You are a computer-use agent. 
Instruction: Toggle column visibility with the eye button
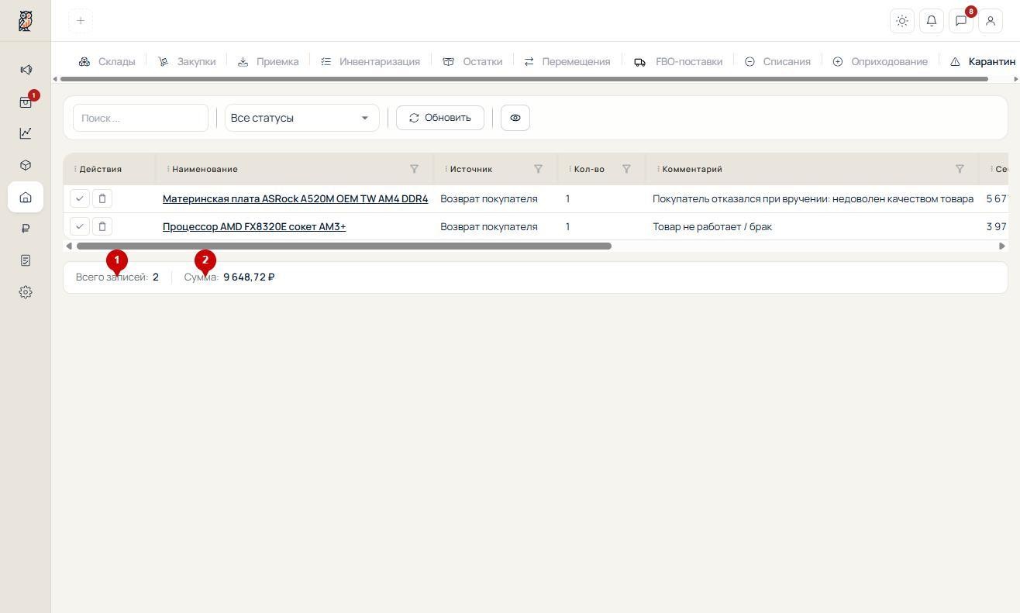pyautogui.click(x=515, y=118)
